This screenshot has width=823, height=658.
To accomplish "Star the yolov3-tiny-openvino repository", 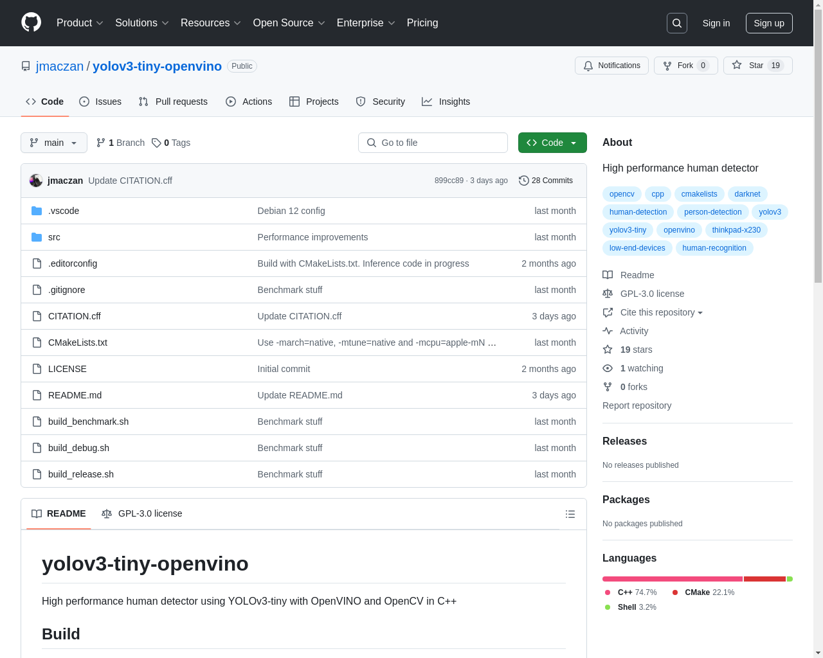I will pyautogui.click(x=758, y=66).
